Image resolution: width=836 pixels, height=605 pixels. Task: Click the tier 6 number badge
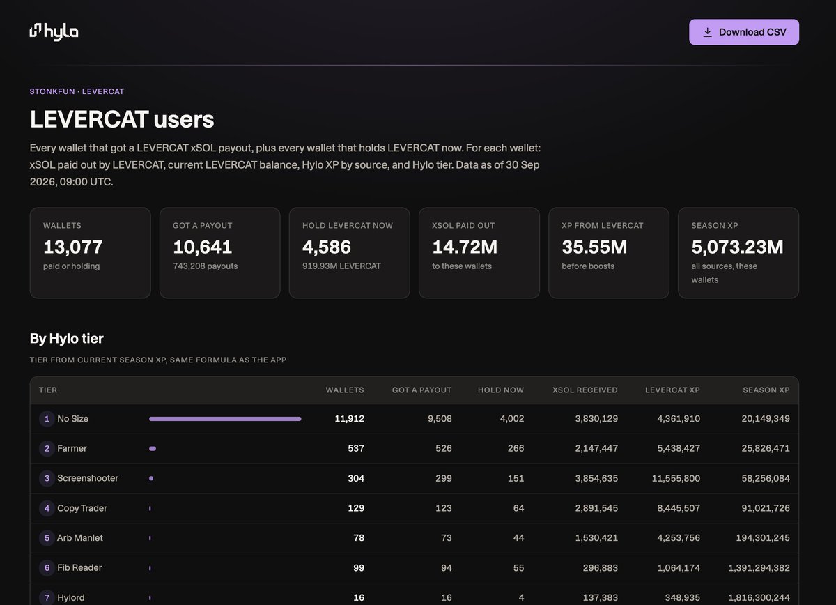47,568
